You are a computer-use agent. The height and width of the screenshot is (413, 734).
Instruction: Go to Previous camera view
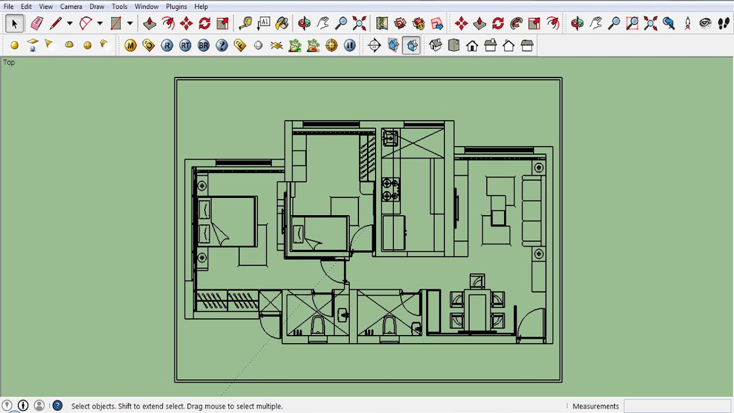pos(669,24)
